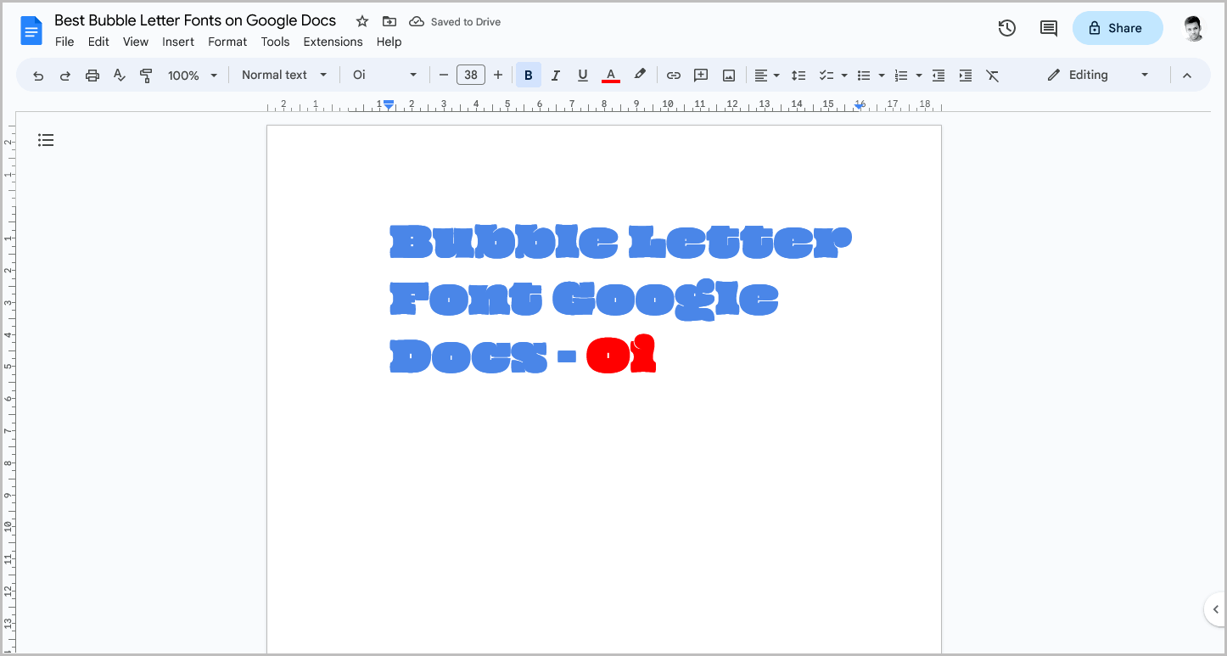
Task: Print the document
Action: (92, 76)
